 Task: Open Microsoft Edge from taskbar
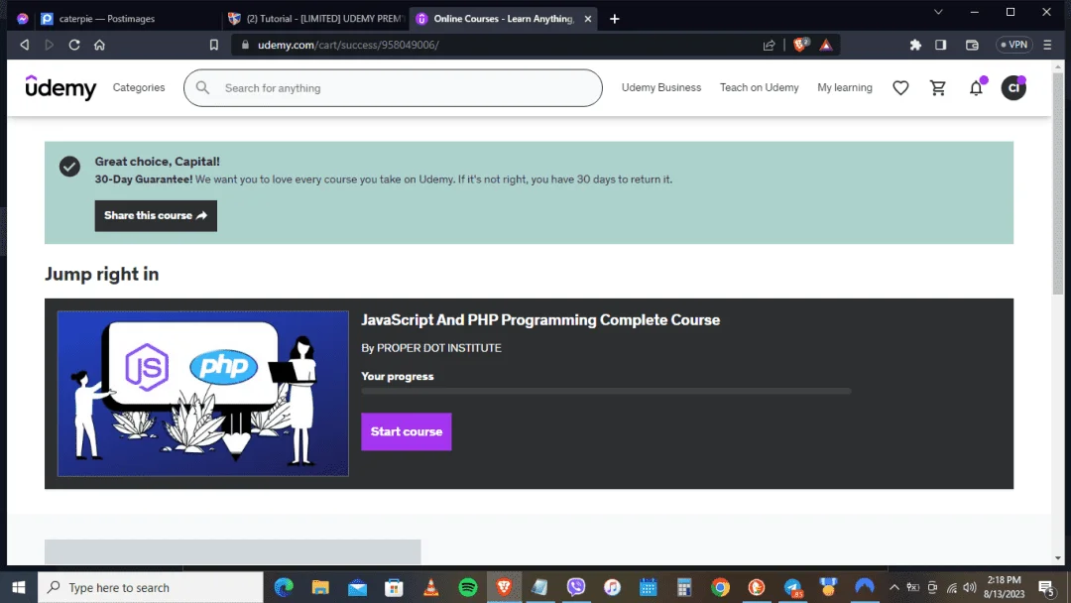point(284,587)
